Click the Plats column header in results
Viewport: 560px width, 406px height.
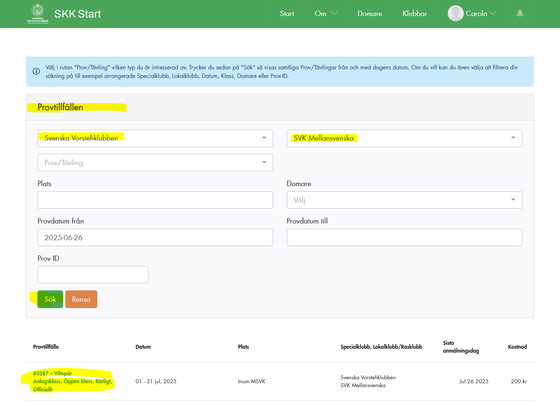point(243,347)
